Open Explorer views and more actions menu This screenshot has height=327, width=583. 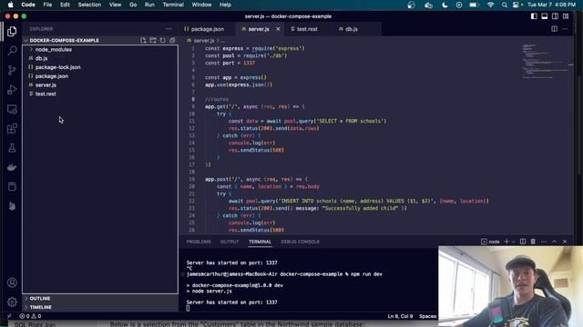[169, 29]
